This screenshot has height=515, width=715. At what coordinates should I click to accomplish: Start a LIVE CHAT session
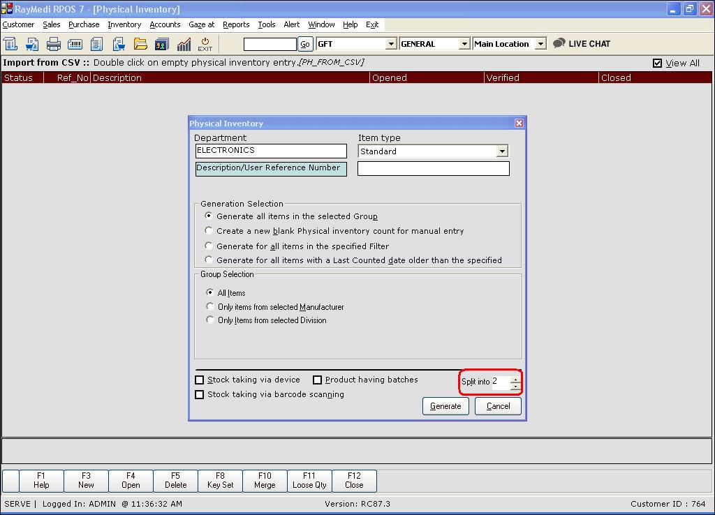tap(582, 43)
